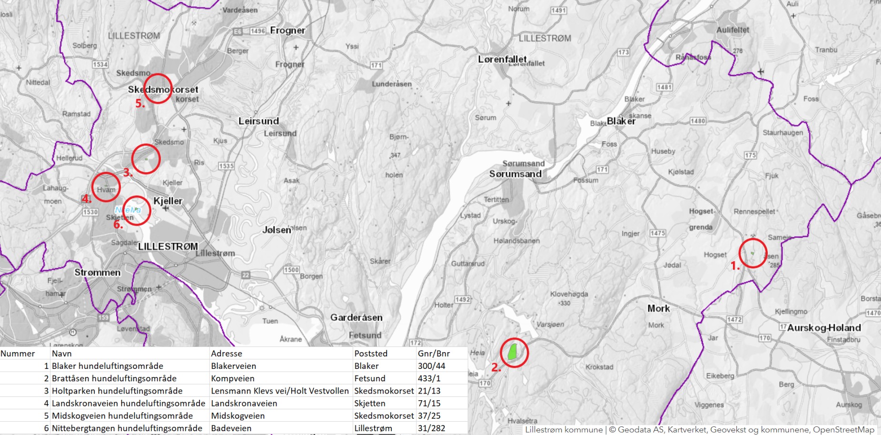Click the Aurskog-Høland municipality label

click(x=823, y=327)
